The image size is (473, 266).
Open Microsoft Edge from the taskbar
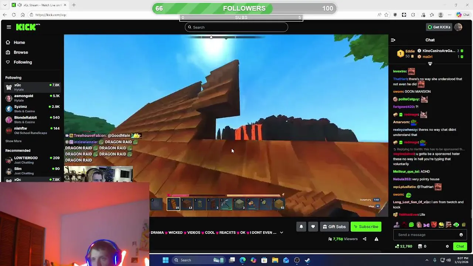[242, 260]
